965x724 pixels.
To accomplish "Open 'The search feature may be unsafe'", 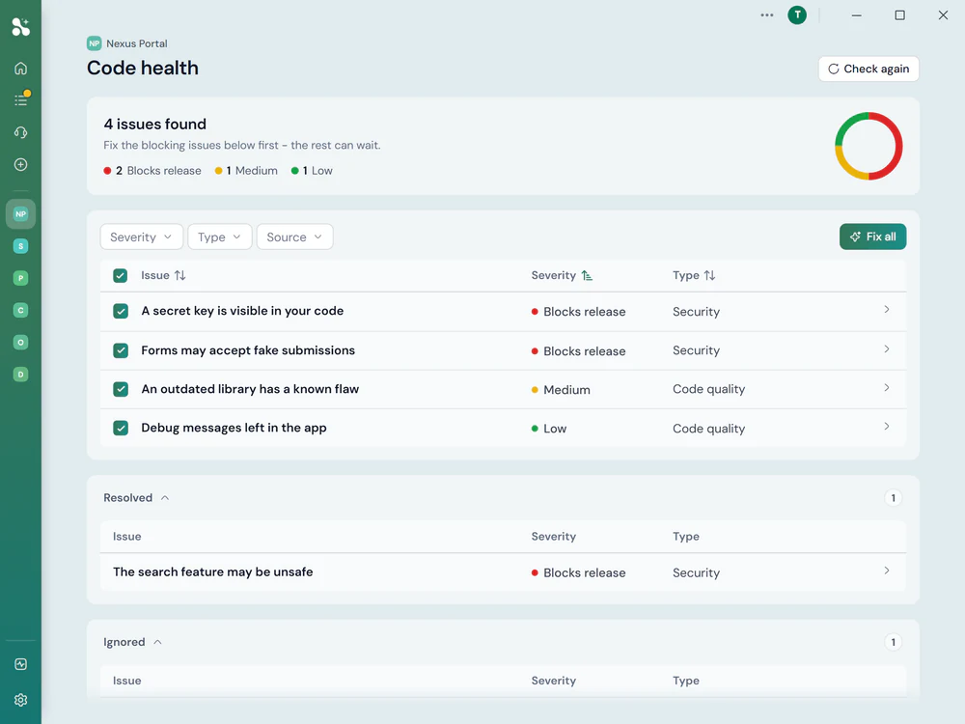I will pos(213,571).
